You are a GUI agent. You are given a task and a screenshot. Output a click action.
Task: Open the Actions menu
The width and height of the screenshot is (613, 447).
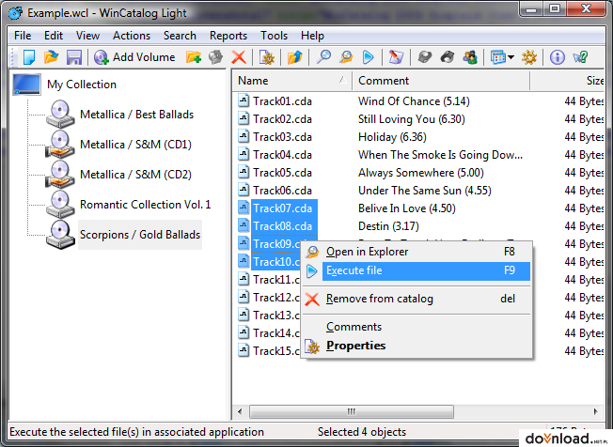(x=132, y=36)
